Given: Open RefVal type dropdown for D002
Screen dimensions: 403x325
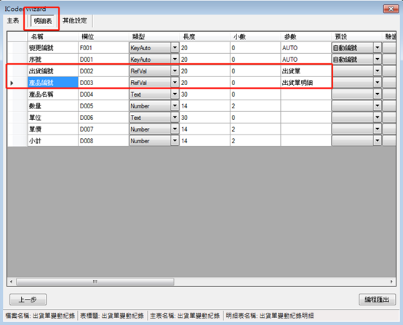Looking at the screenshot, I should 175,71.
